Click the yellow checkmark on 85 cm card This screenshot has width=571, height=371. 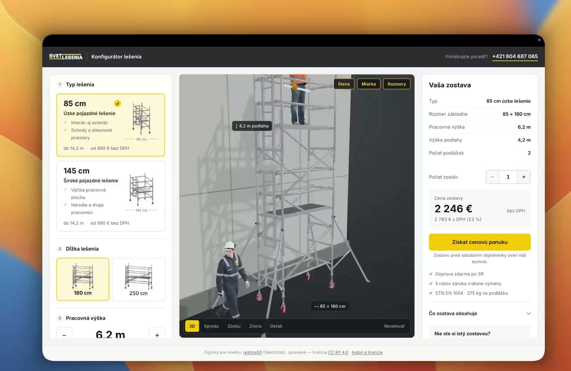pos(117,103)
